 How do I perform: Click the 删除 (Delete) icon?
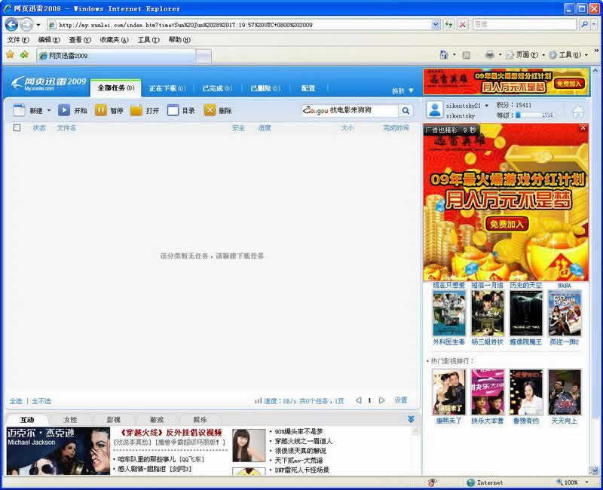point(209,110)
